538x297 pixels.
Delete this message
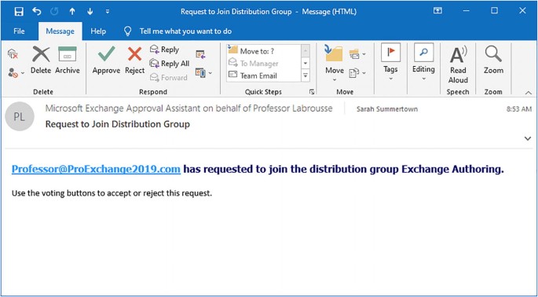(x=41, y=60)
